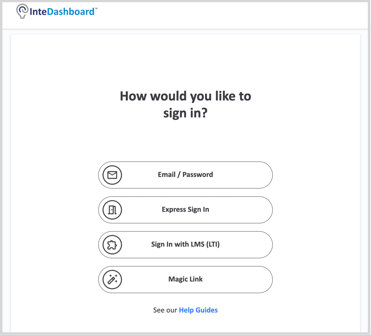Choose the Express Sign In option

coord(185,210)
